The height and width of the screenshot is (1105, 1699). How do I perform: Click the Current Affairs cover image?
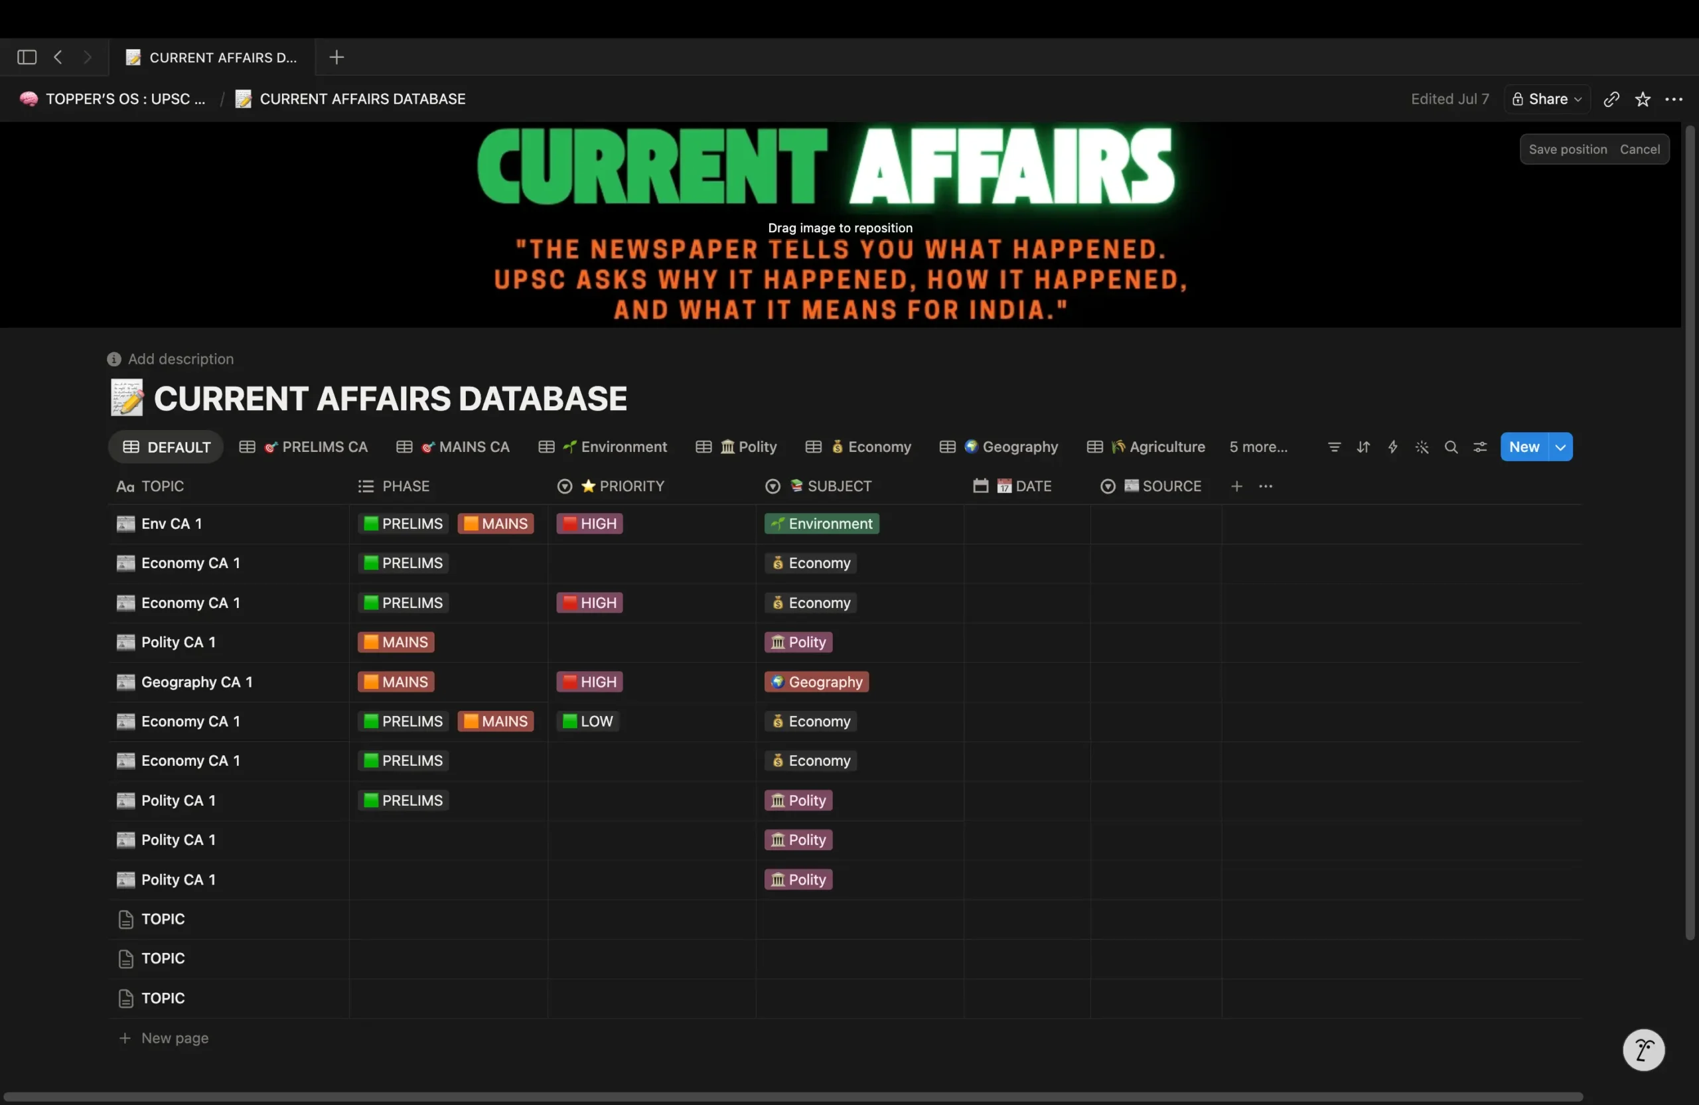pos(840,225)
